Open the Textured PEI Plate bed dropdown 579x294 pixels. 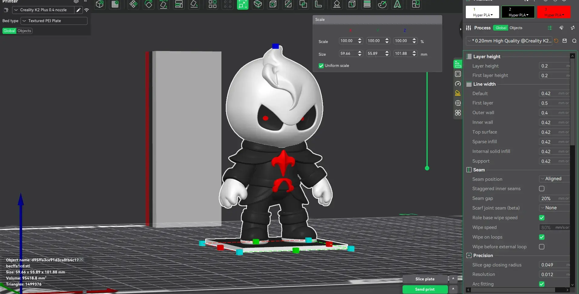click(54, 21)
